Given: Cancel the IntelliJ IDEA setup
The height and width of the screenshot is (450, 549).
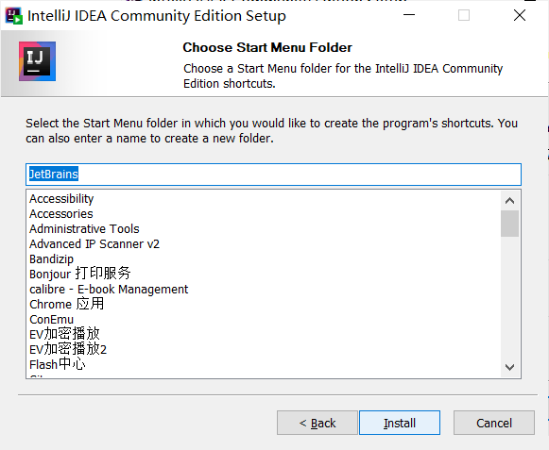Looking at the screenshot, I should click(x=494, y=423).
